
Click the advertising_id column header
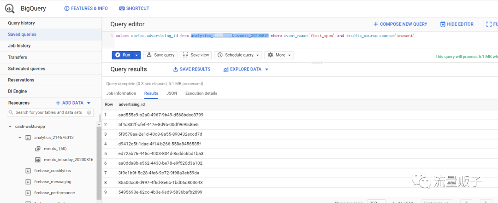pyautogui.click(x=132, y=104)
